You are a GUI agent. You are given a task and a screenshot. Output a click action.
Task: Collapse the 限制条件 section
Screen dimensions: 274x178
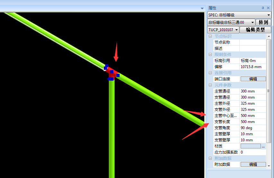pos(210,55)
